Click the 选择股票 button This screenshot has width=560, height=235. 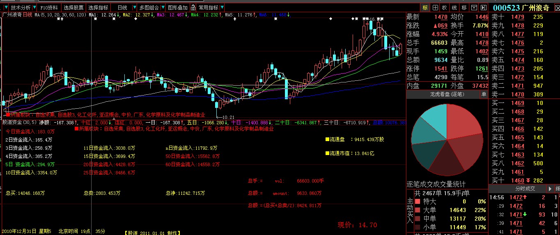74,7
